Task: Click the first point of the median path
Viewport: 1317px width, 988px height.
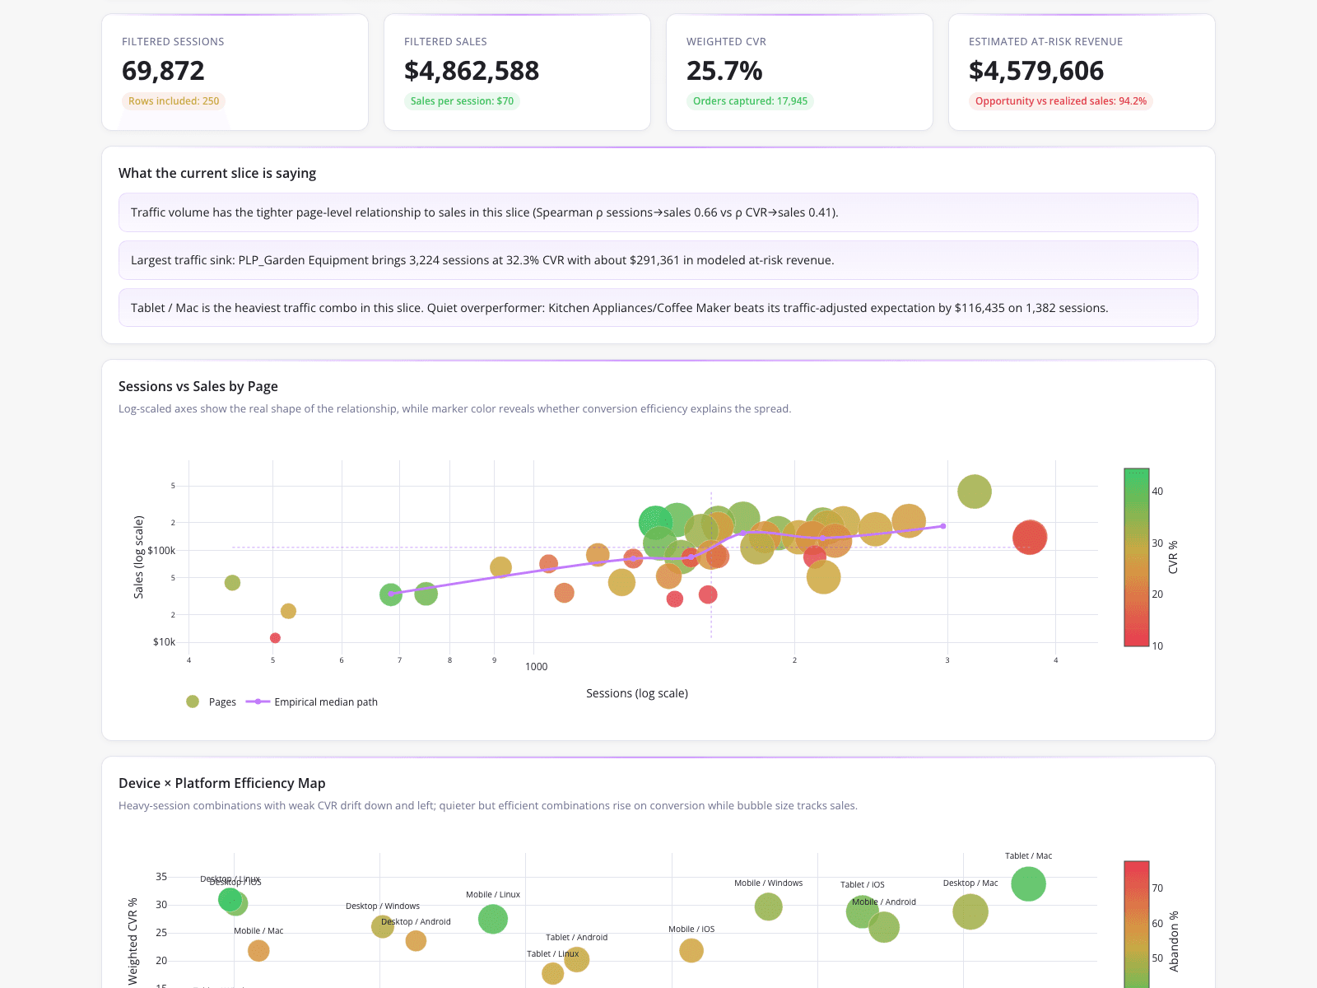Action: pyautogui.click(x=391, y=594)
